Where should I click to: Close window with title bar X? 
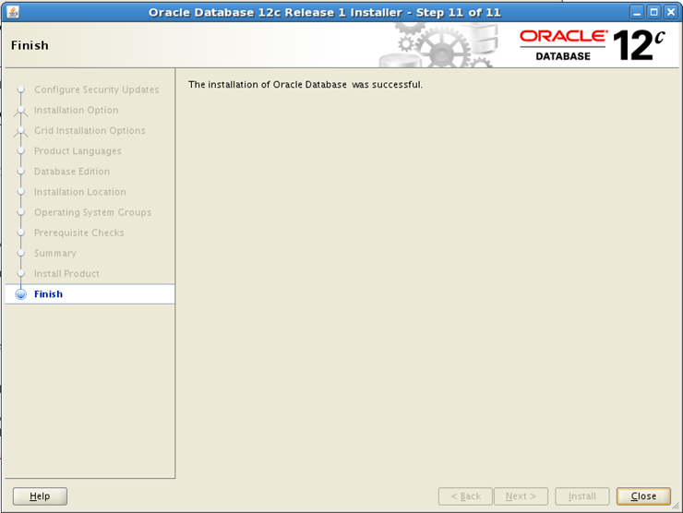(671, 12)
